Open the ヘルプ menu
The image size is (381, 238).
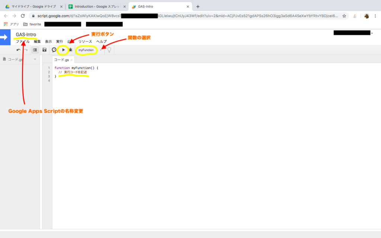click(101, 42)
